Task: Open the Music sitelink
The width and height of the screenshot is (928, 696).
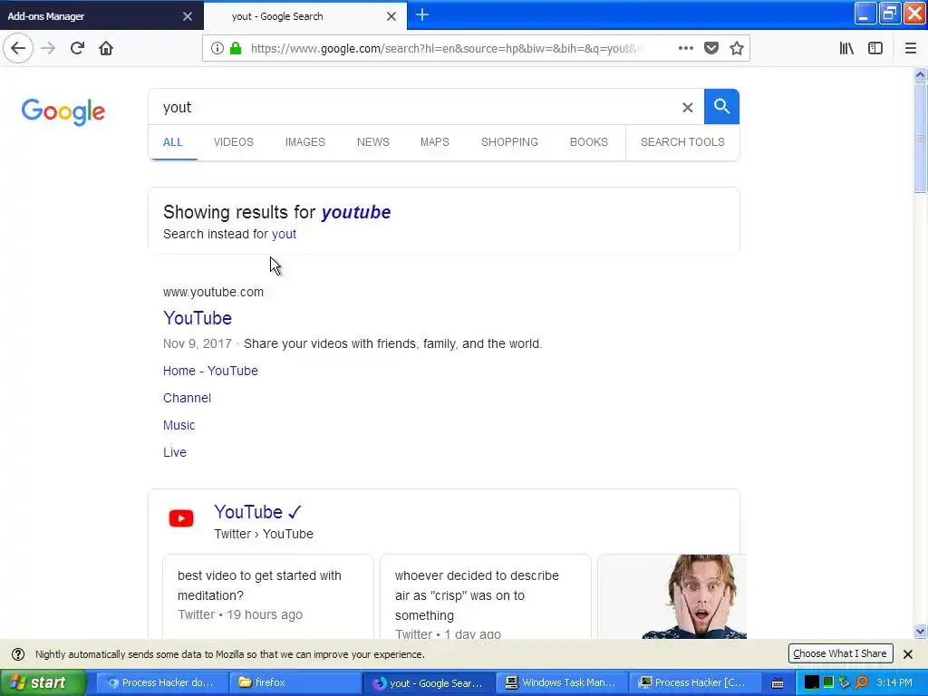Action: coord(179,425)
